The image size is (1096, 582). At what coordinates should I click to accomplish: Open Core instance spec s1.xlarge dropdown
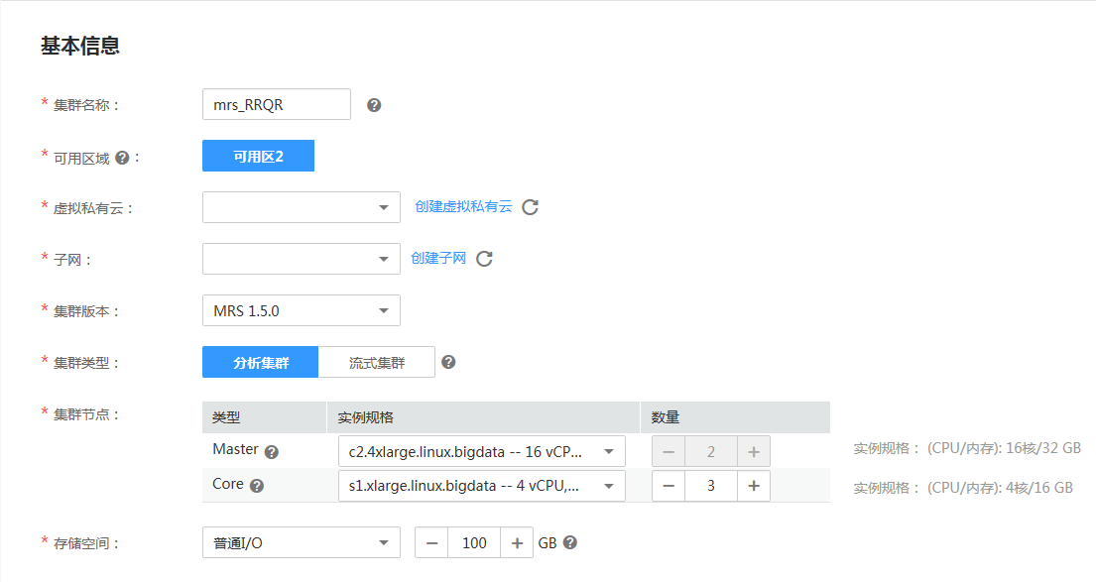(x=482, y=486)
